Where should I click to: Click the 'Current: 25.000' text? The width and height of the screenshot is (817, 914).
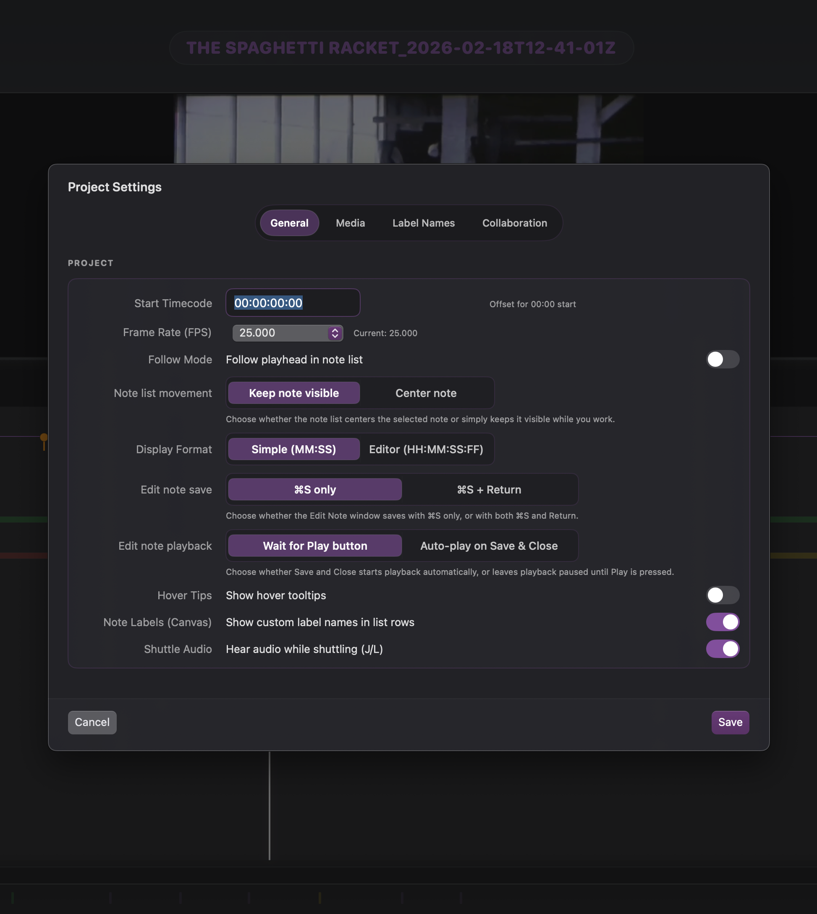(x=385, y=333)
